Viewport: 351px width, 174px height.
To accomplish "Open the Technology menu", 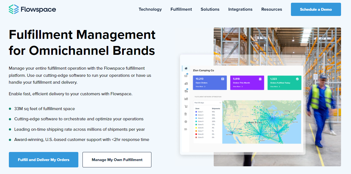I will (x=150, y=9).
